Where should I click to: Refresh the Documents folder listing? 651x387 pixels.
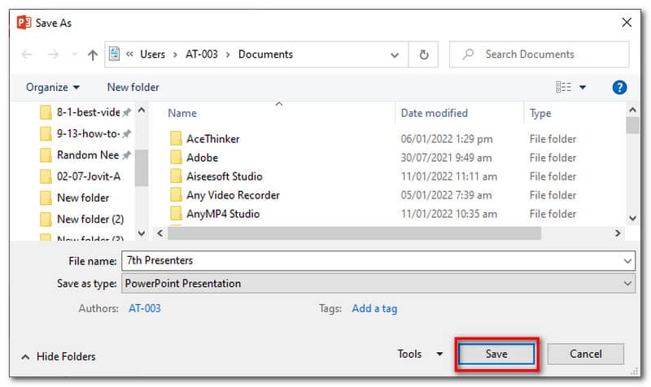(423, 54)
